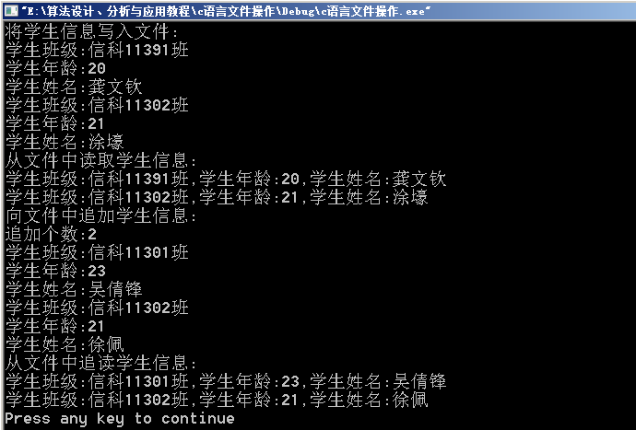Click the line 追加个数:2

(51, 234)
